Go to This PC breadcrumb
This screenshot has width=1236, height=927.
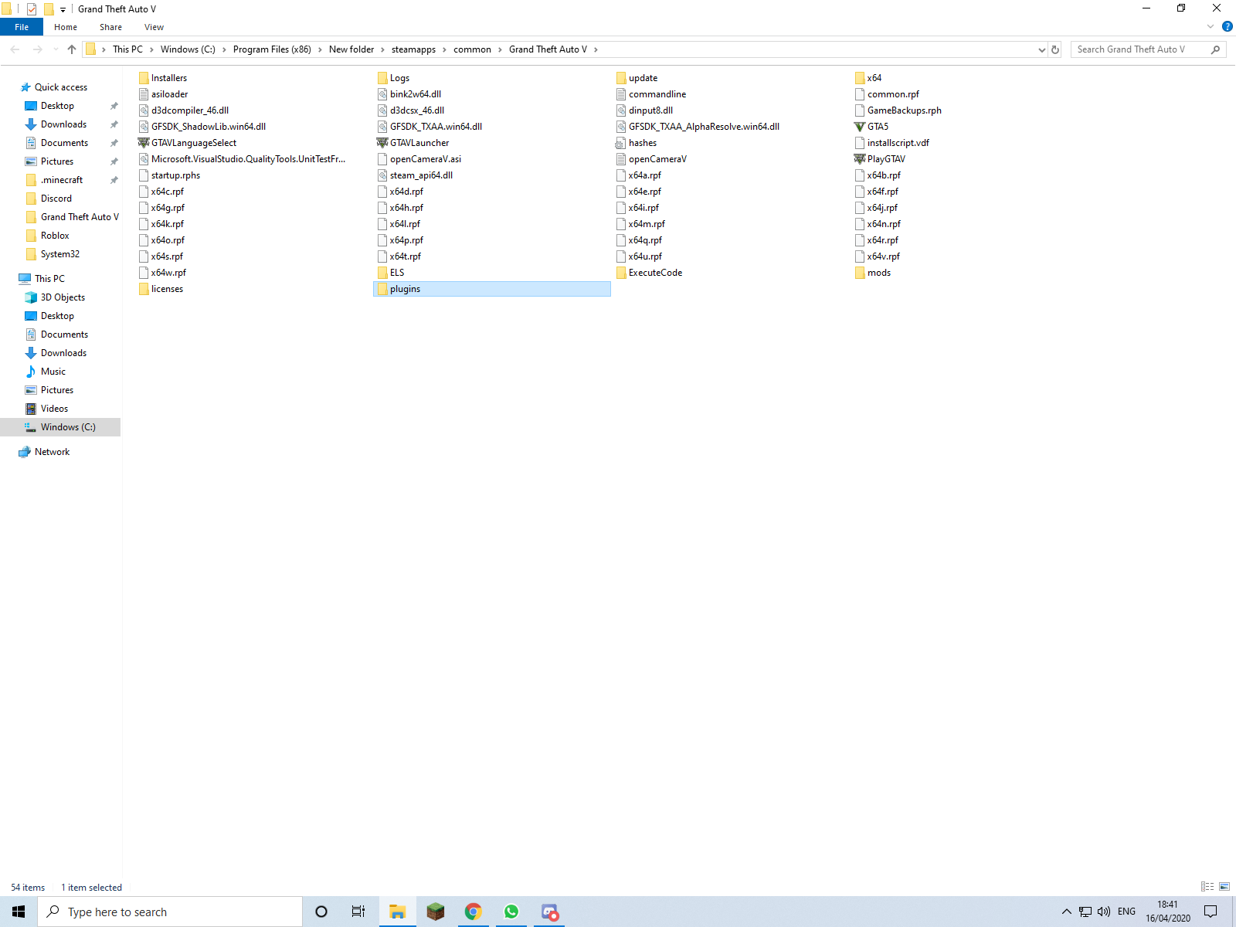pos(127,49)
